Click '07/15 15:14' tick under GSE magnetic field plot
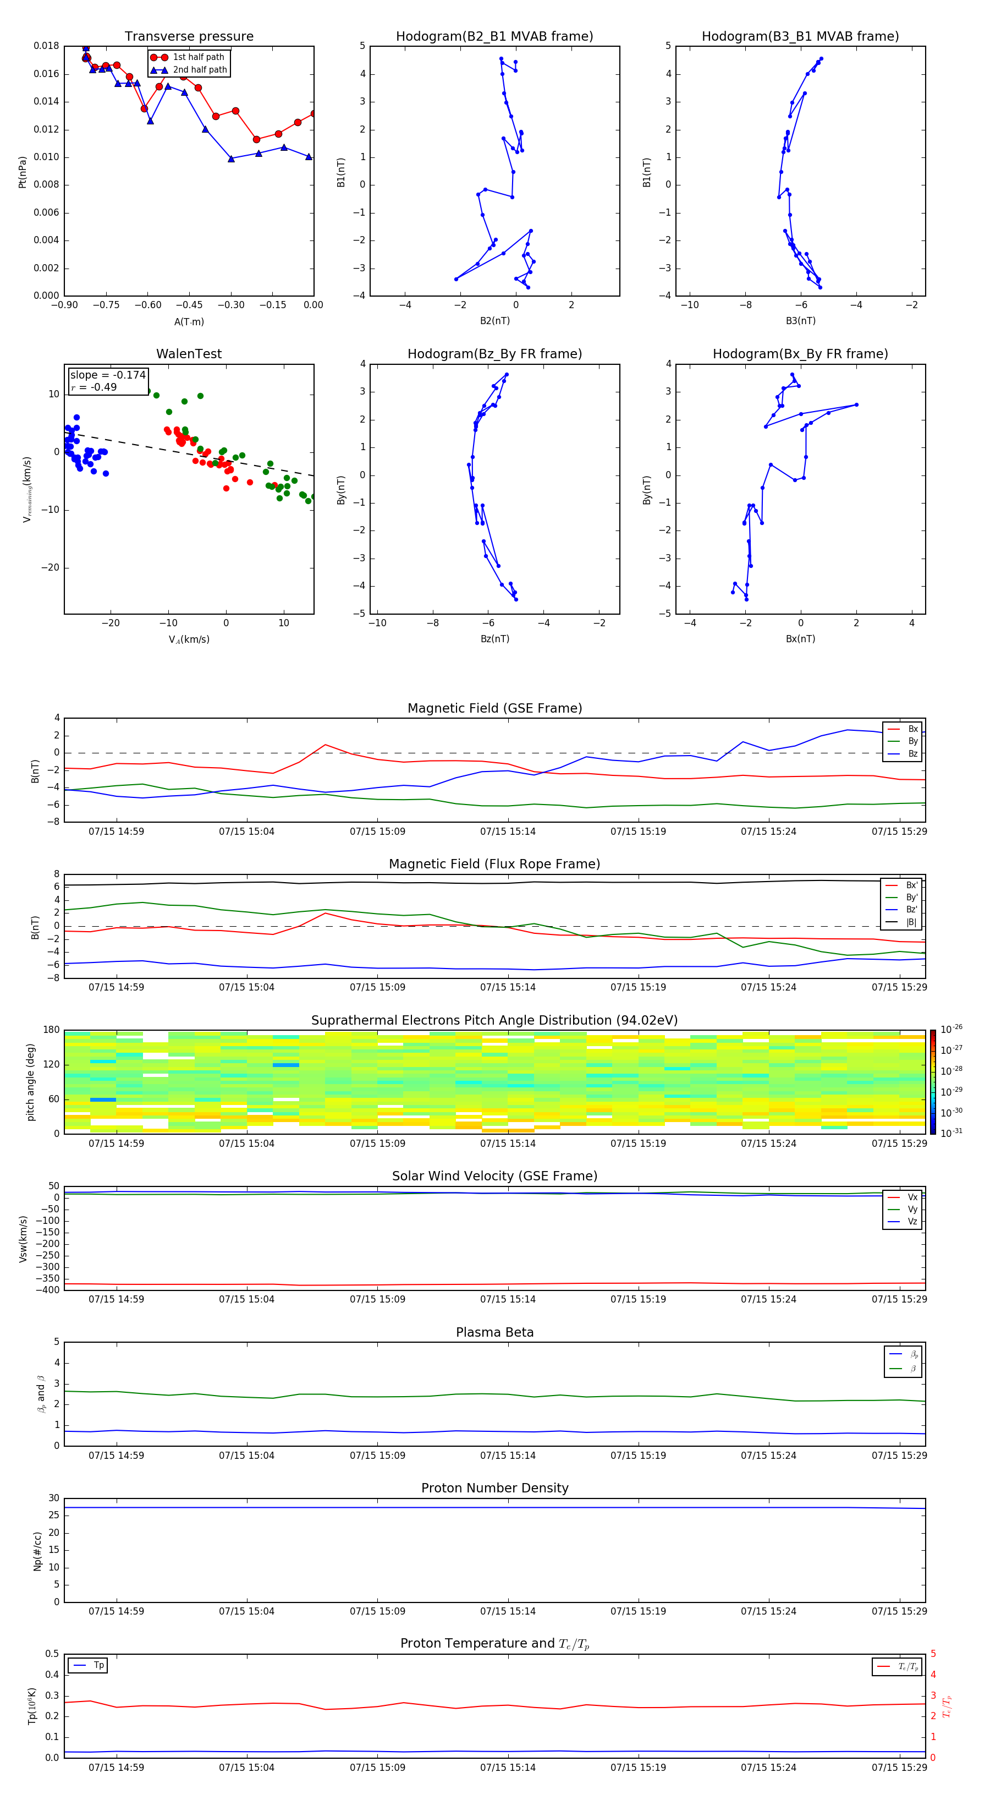Viewport: 990px width, 1816px height. 507,832
